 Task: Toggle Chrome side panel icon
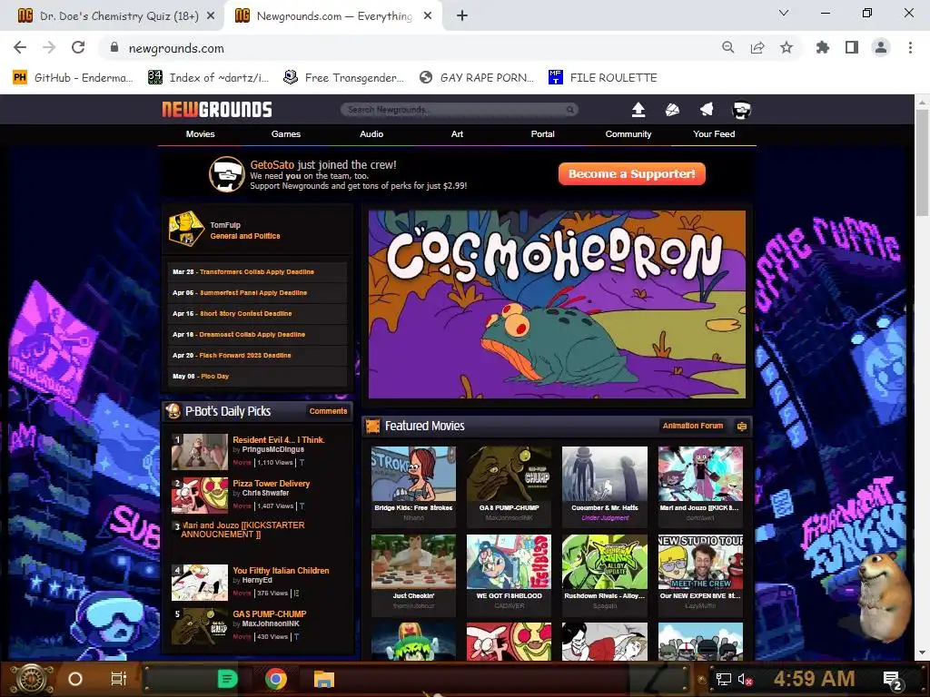point(852,47)
